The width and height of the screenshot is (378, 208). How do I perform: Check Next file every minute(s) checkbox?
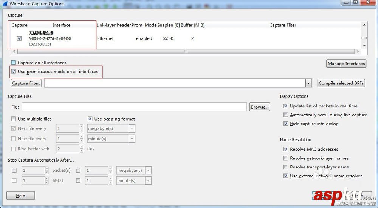(x=14, y=139)
